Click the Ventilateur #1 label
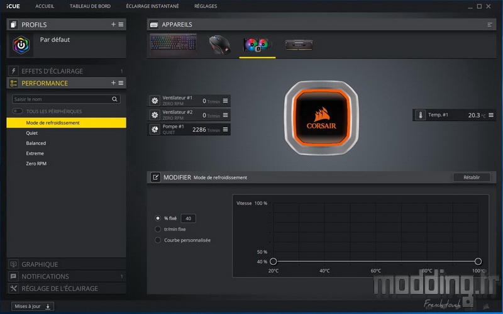 [177, 98]
